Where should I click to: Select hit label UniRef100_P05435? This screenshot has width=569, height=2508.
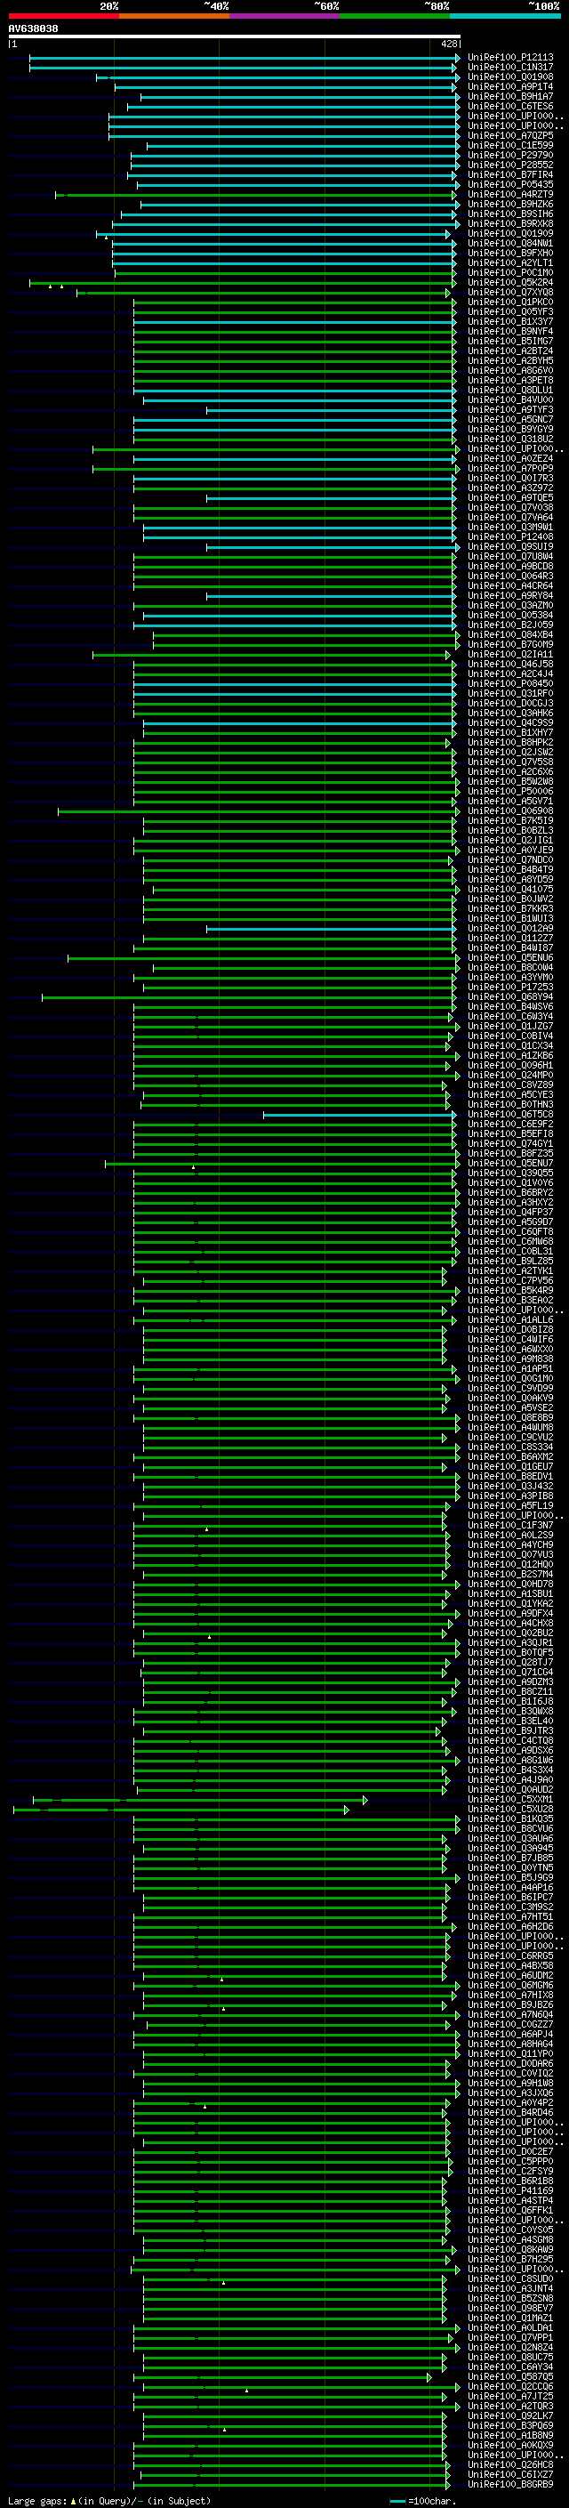click(510, 184)
